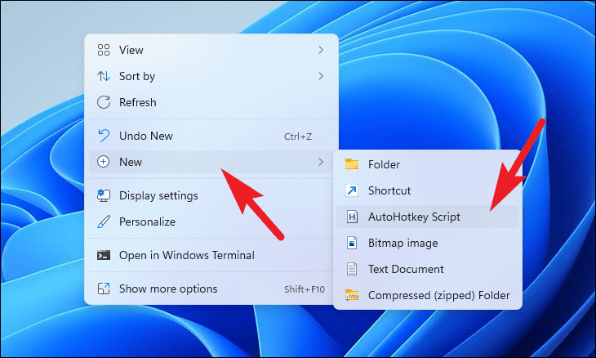Click the Show more options icon
The width and height of the screenshot is (596, 358).
[104, 289]
